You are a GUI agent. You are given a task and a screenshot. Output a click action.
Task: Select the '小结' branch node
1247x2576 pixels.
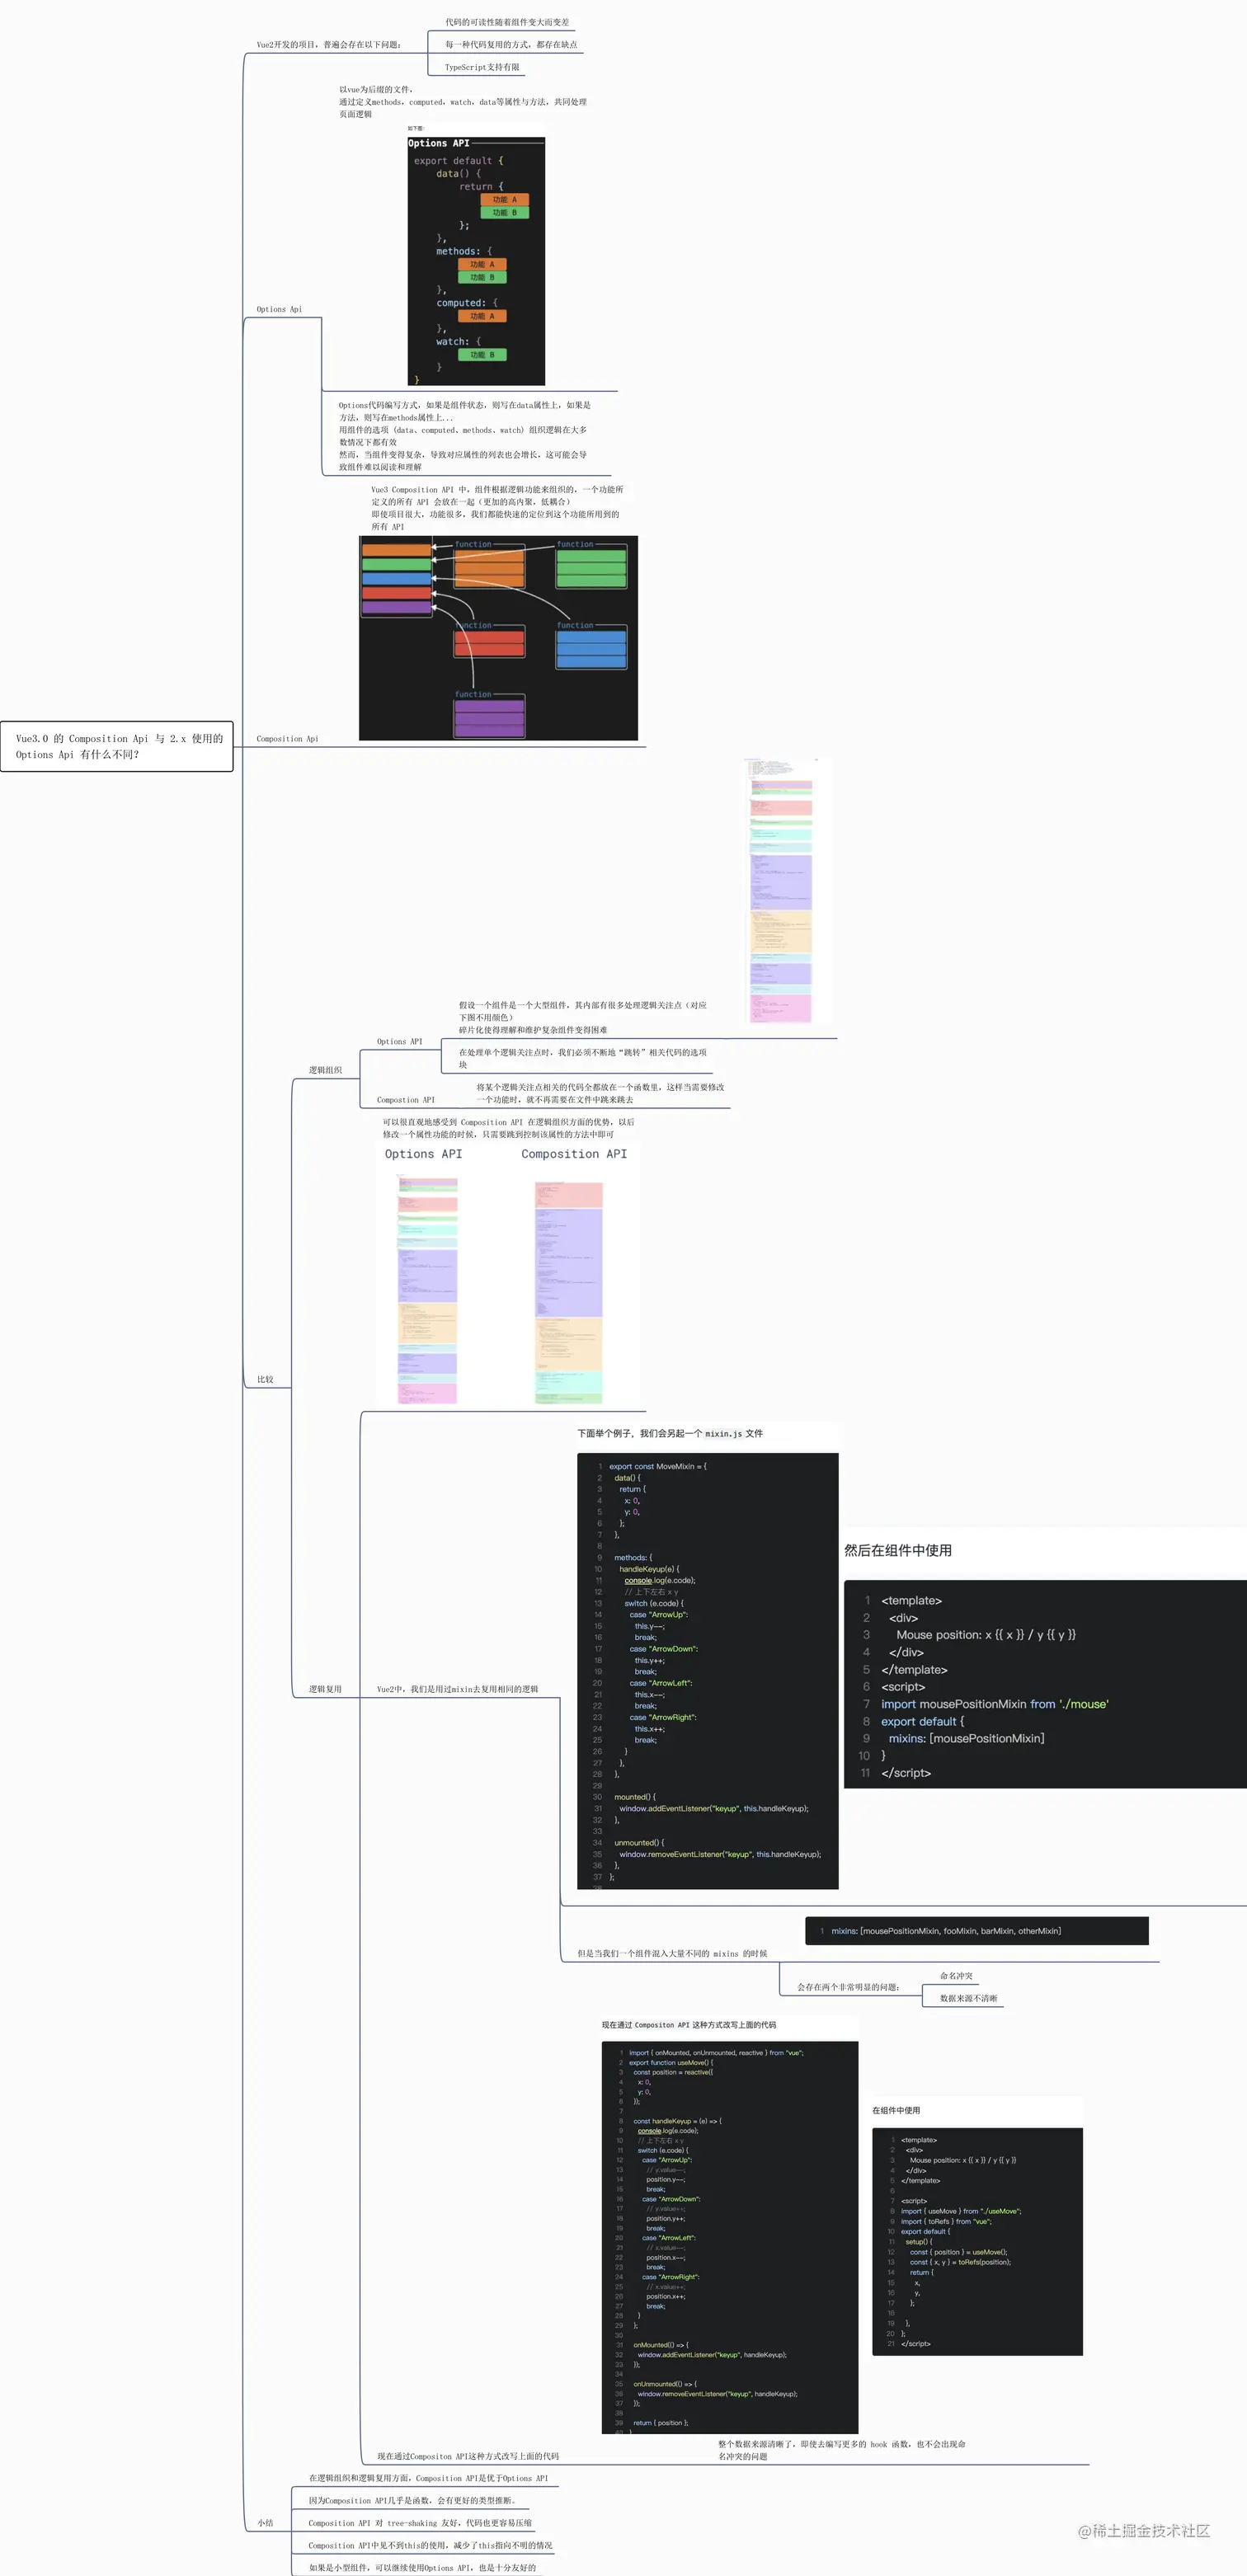point(265,2524)
